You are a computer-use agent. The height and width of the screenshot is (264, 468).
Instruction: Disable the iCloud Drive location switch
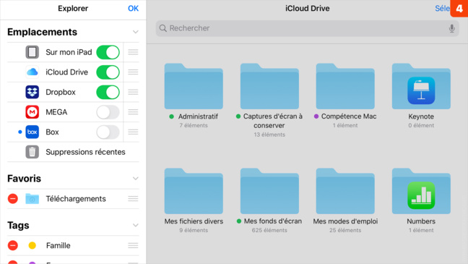108,72
